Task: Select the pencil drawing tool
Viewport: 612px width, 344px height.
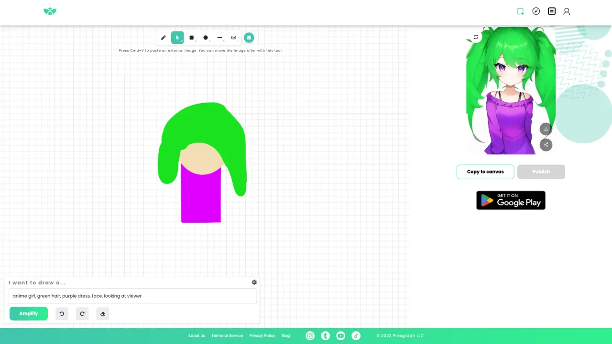Action: (164, 38)
